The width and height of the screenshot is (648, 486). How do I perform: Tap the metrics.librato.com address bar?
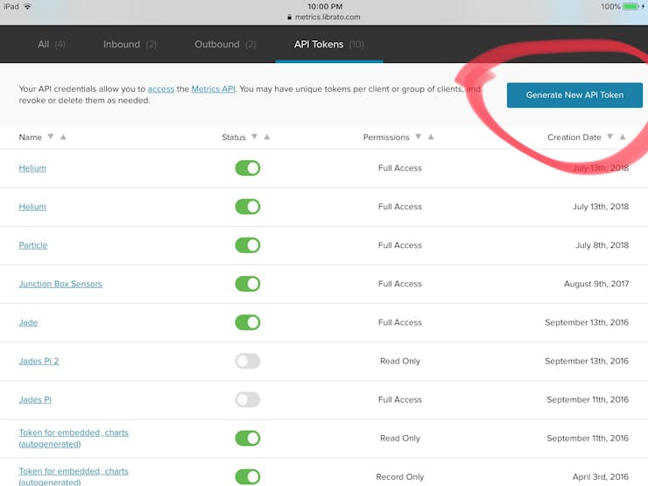(x=324, y=17)
